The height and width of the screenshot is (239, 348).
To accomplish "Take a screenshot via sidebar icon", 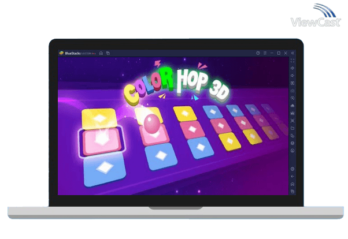I will (x=293, y=121).
